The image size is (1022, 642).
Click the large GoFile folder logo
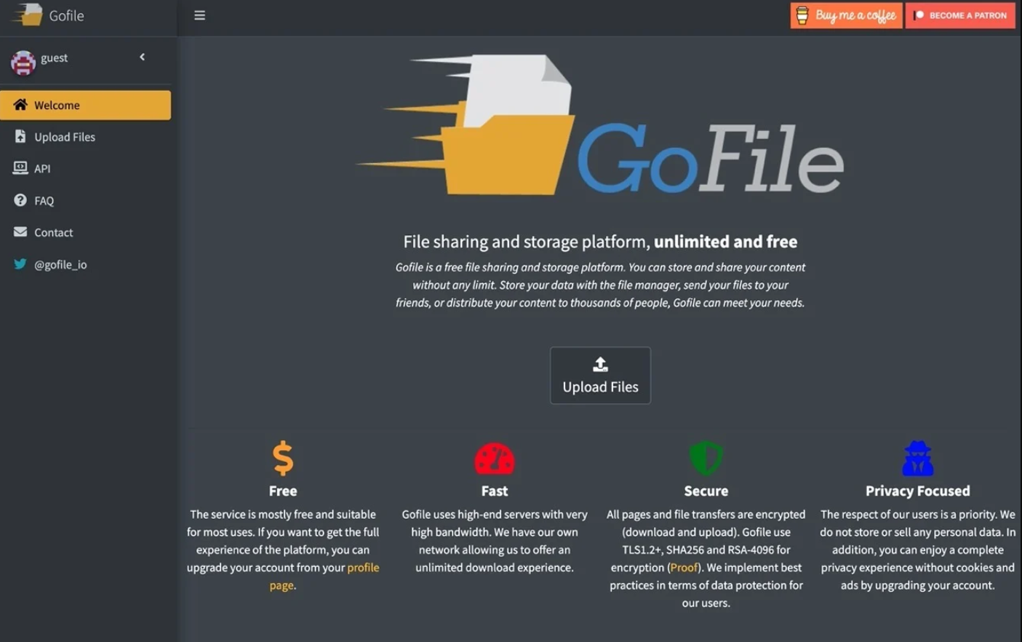[x=466, y=124]
